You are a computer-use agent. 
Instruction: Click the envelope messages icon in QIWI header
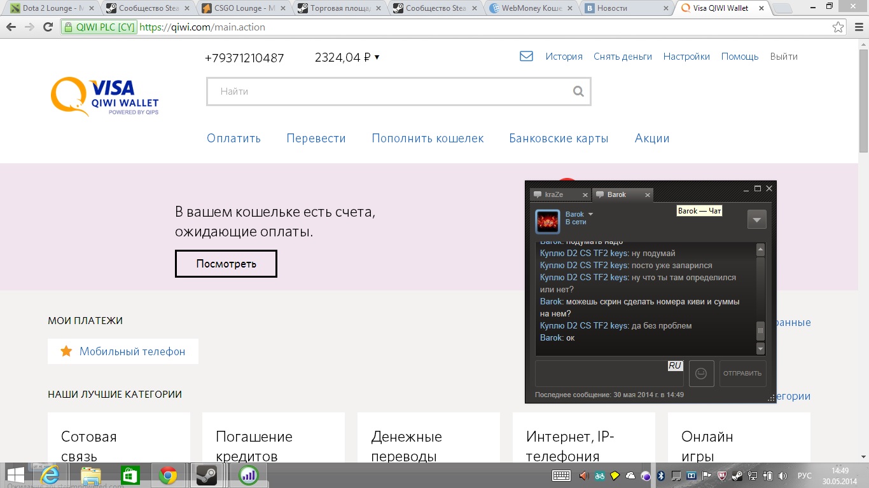tap(526, 56)
